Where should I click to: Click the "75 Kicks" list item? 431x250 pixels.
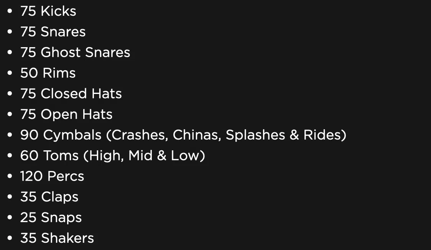point(48,11)
